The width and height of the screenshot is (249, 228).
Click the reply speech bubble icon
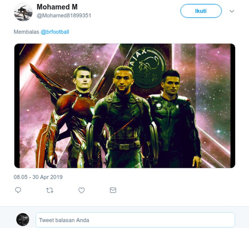18,190
